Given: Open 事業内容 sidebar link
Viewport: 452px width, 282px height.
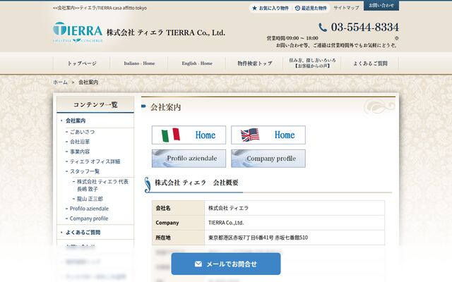Looking at the screenshot, I should [x=80, y=152].
